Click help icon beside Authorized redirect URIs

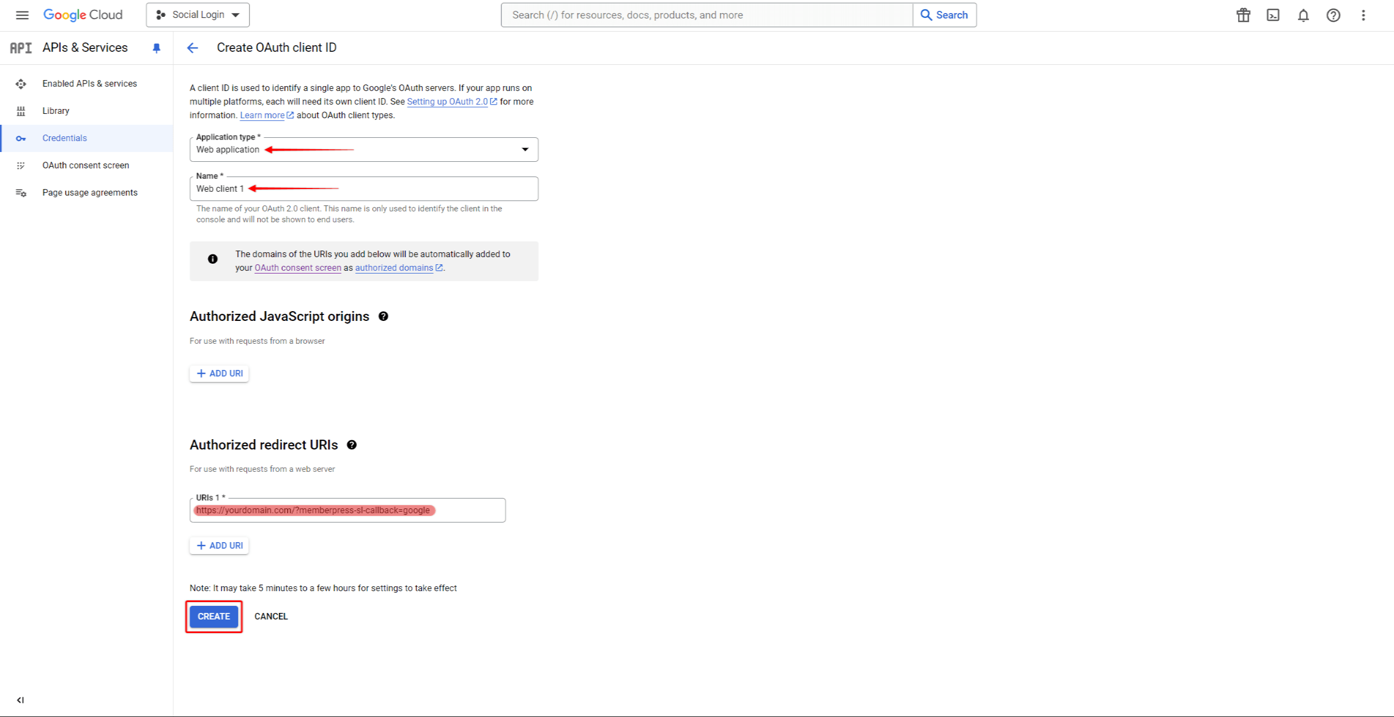pos(352,445)
